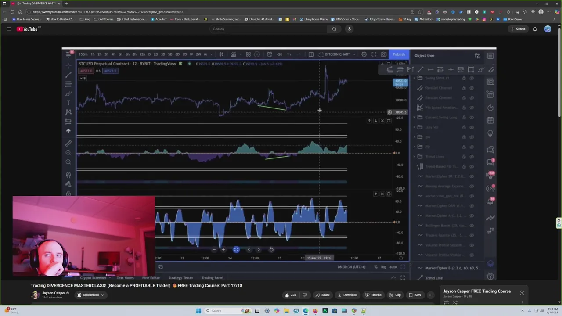Select the magnet mode tool
This screenshot has width=562, height=316.
[68, 175]
